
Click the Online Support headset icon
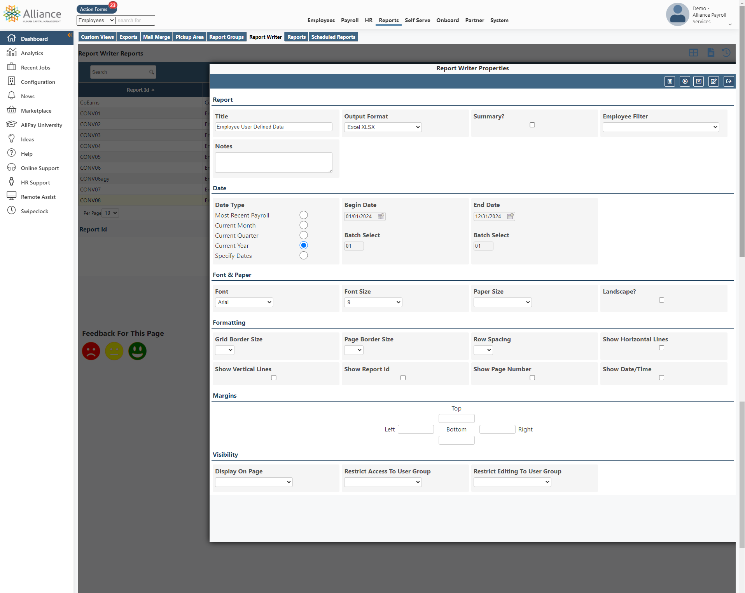(12, 167)
